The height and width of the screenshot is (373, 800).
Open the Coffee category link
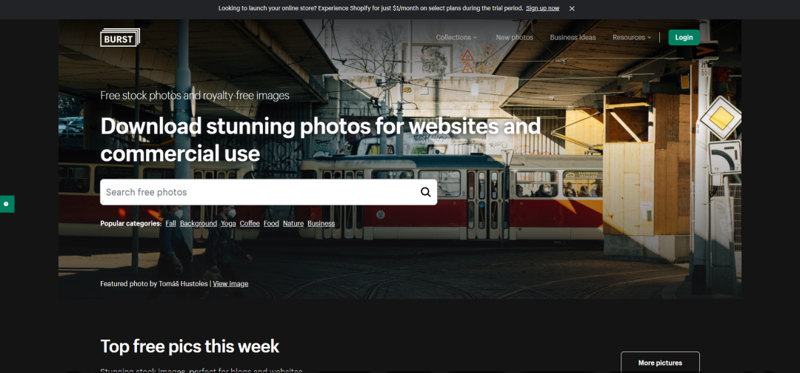pyautogui.click(x=250, y=223)
